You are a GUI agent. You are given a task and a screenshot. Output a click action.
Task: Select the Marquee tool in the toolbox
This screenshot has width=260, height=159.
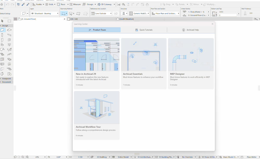(9, 21)
